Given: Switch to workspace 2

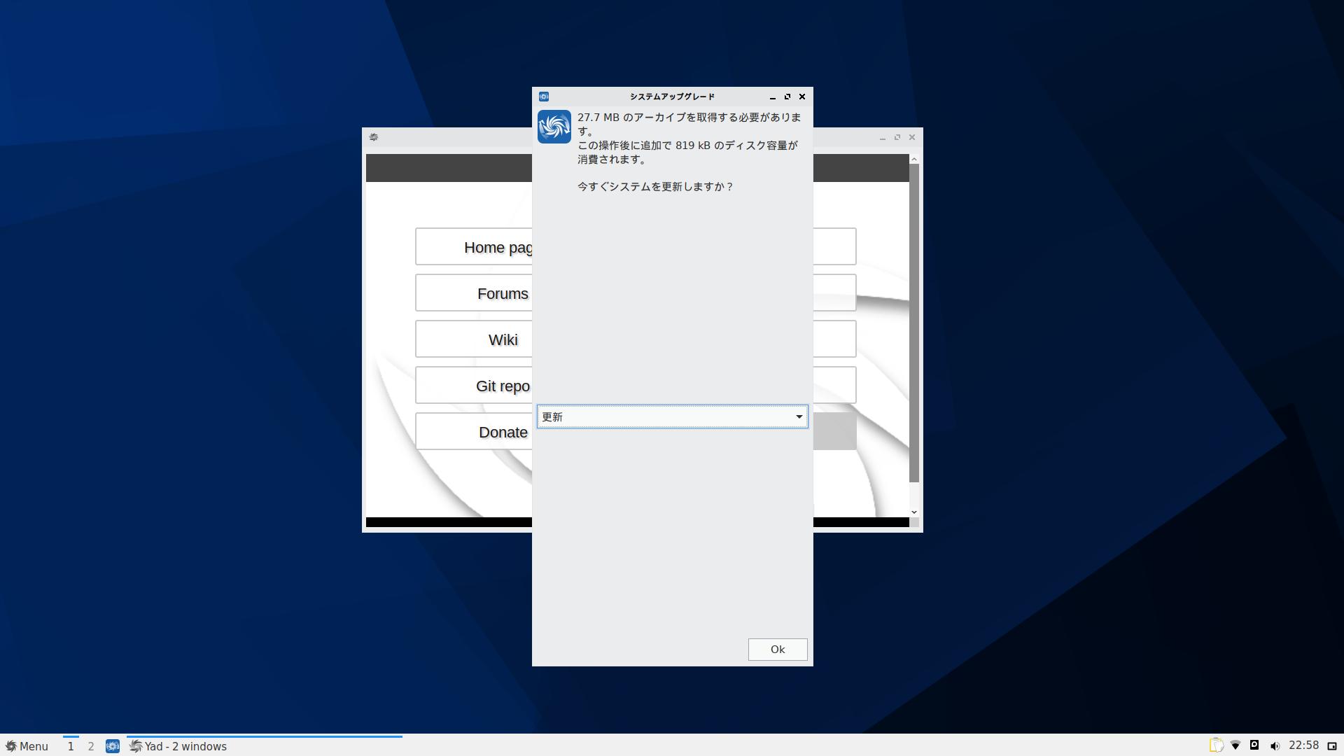Looking at the screenshot, I should click(x=91, y=746).
